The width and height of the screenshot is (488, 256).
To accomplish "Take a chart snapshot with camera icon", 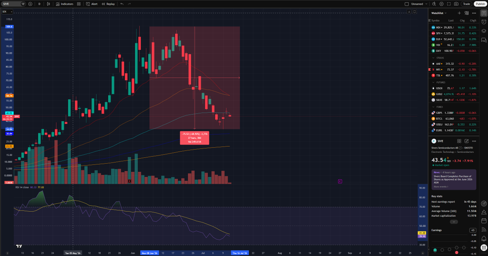I will (456, 4).
